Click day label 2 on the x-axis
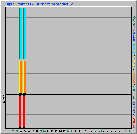 (x=13, y=131)
